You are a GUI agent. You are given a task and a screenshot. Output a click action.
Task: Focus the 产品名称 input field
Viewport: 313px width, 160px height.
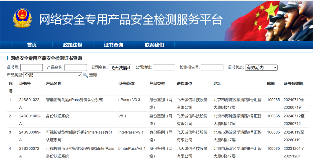(x=76, y=67)
